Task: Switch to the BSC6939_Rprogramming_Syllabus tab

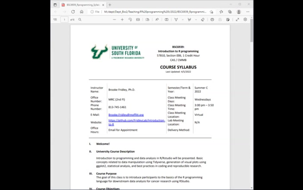Action: [82, 5]
